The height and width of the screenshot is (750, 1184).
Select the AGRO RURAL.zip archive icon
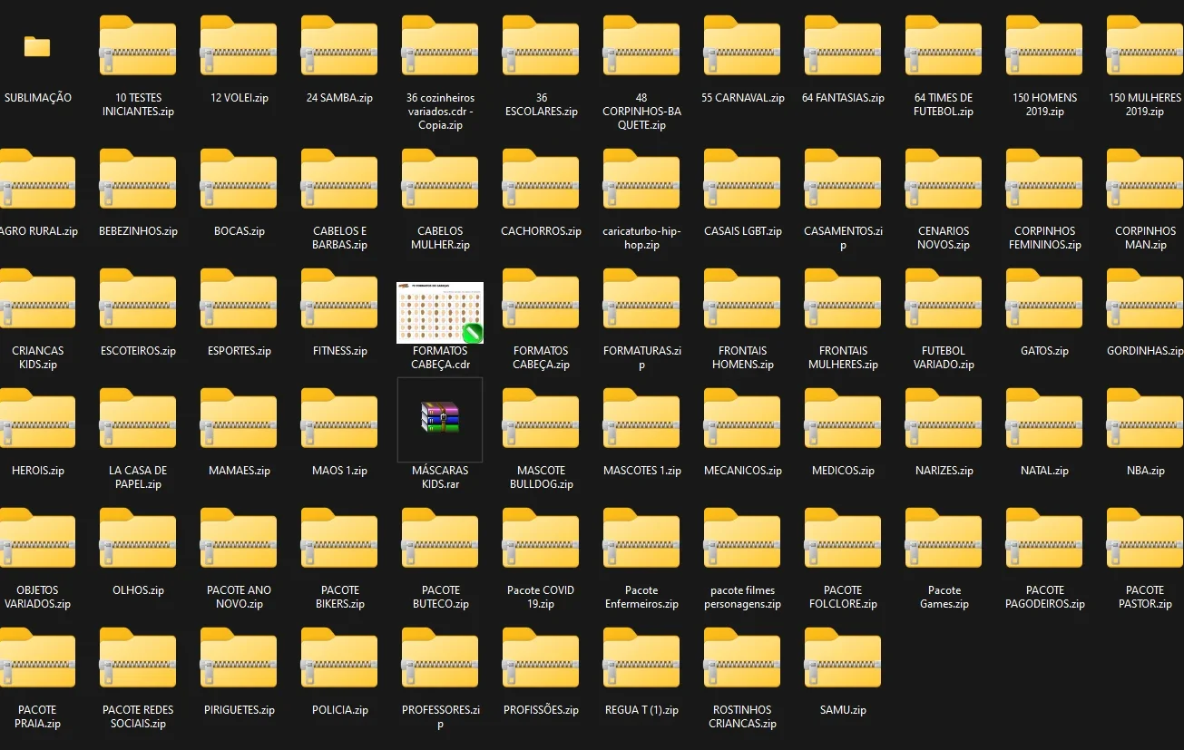click(37, 179)
